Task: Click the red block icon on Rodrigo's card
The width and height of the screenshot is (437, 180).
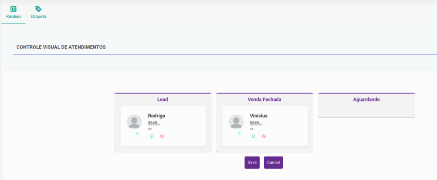Action: (x=162, y=136)
